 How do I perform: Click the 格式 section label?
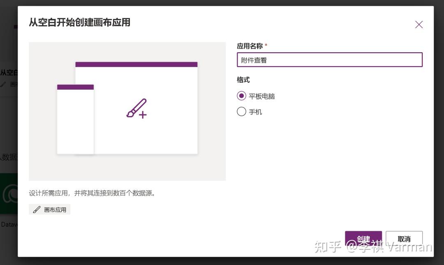[243, 80]
